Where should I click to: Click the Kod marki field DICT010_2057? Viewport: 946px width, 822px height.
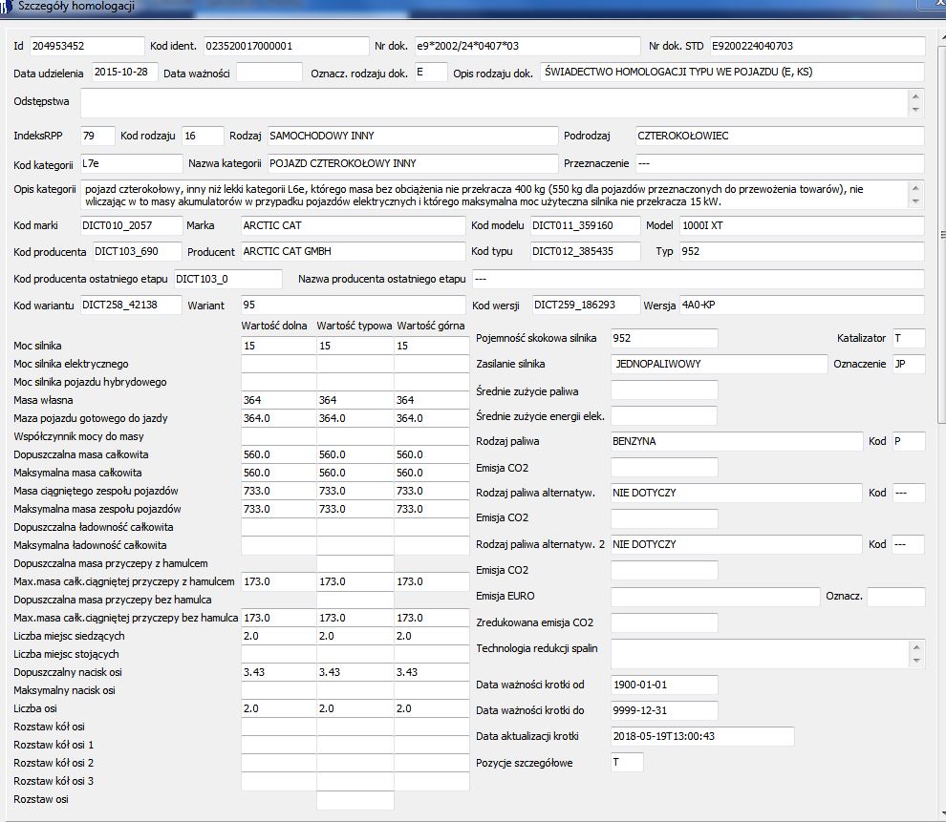click(132, 225)
